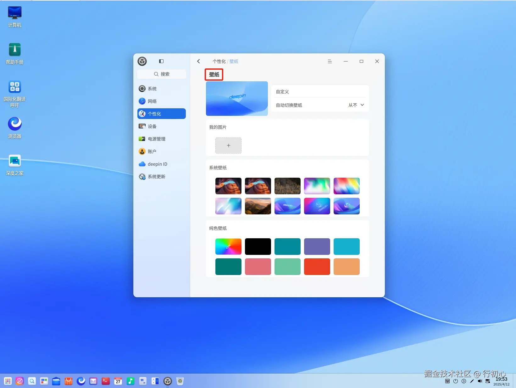
Task: Add a picture with the plus button
Action: point(228,145)
